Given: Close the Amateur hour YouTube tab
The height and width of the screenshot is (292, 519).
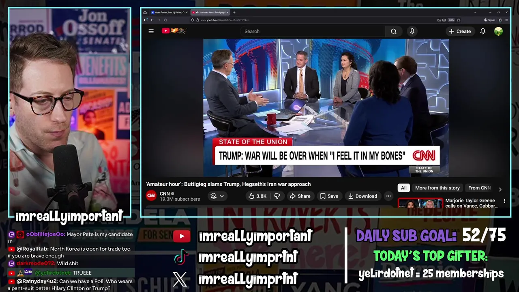Looking at the screenshot, I should (x=227, y=13).
